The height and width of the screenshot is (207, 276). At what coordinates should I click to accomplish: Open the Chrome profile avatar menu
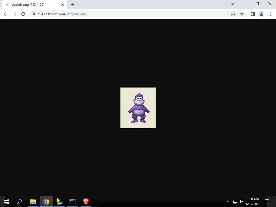pos(261,14)
